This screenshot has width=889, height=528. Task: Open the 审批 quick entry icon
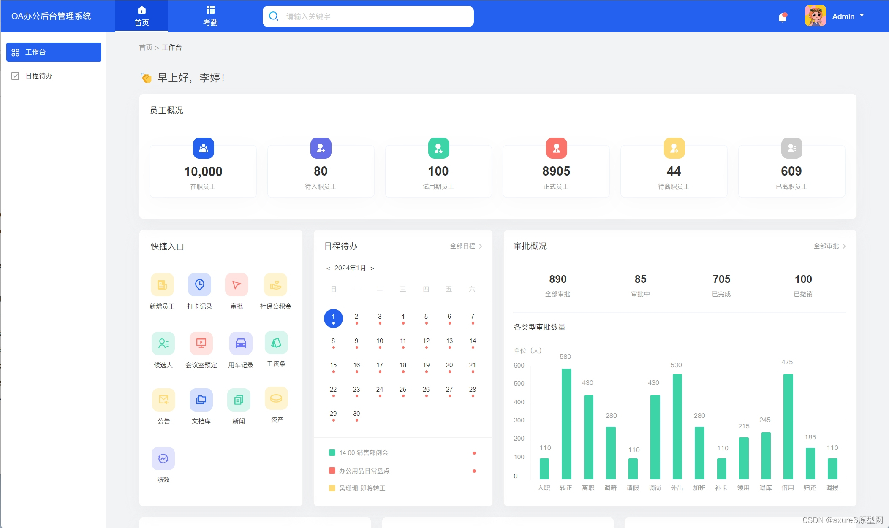tap(236, 285)
